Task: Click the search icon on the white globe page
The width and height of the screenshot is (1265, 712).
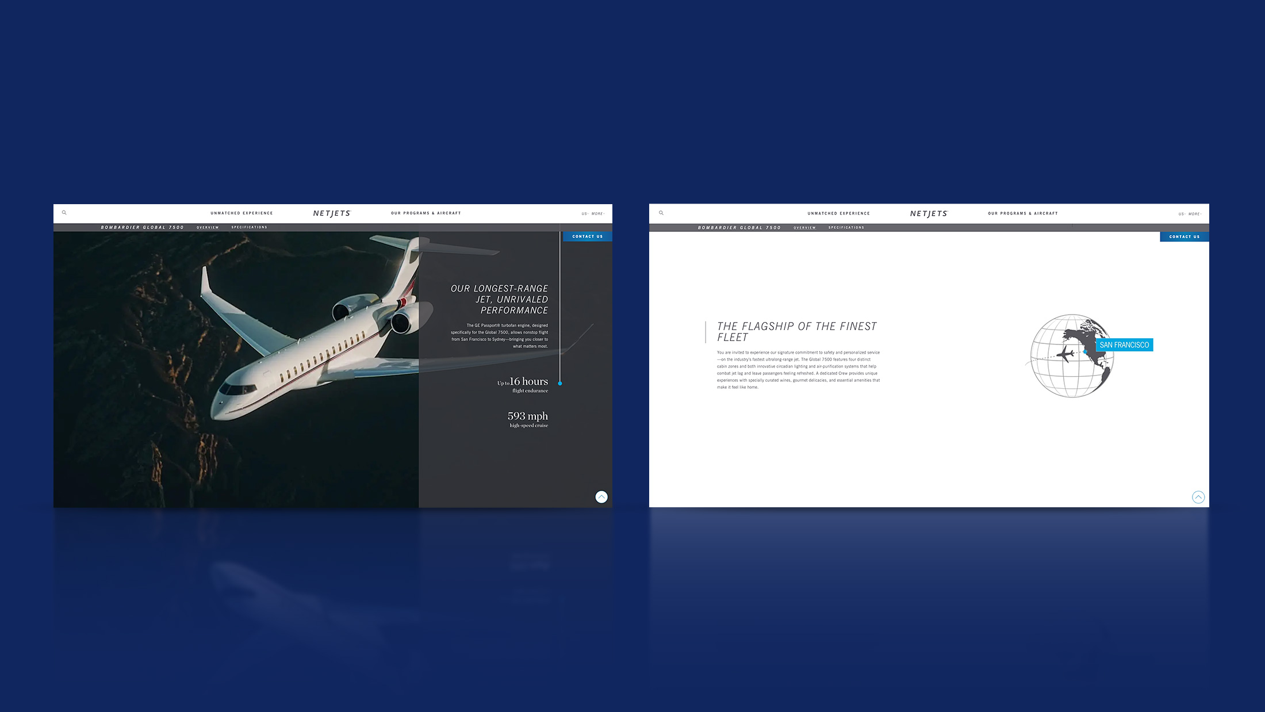Action: [x=661, y=213]
